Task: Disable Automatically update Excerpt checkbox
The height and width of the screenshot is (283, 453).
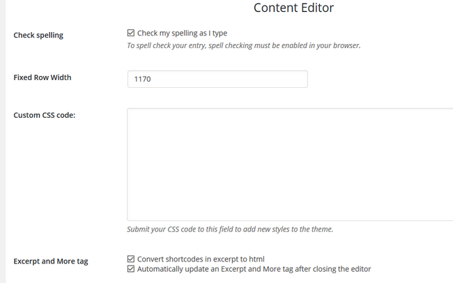Action: tap(130, 269)
